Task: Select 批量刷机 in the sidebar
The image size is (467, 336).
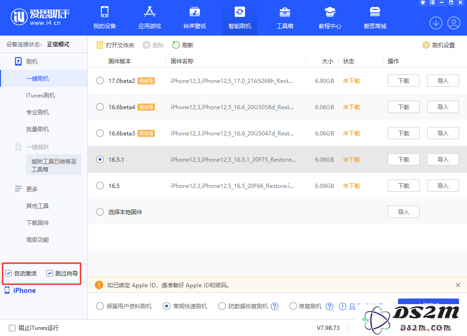Action: (38, 129)
